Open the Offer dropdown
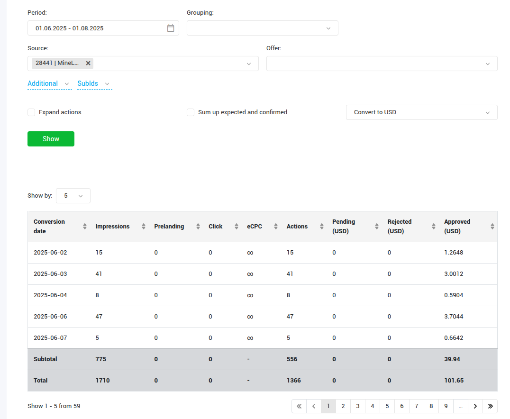 coord(382,64)
